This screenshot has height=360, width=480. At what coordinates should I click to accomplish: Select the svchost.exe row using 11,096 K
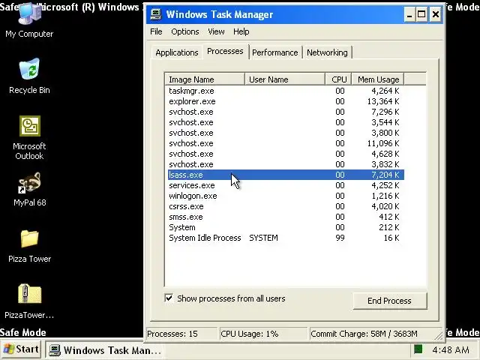pos(286,143)
